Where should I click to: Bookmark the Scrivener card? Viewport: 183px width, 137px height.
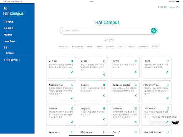pyautogui.click(x=136, y=108)
